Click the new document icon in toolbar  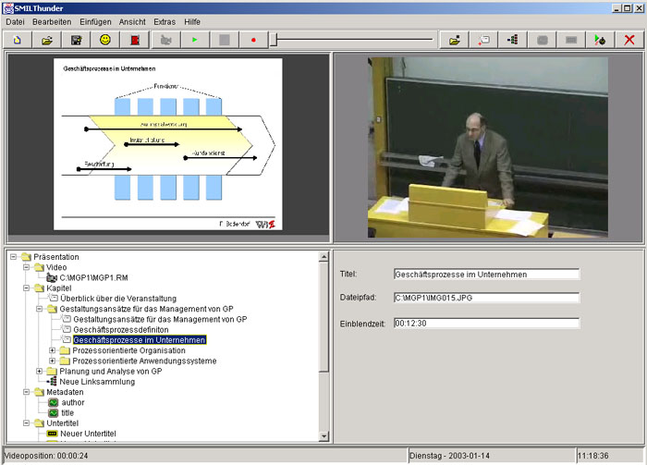(x=17, y=40)
